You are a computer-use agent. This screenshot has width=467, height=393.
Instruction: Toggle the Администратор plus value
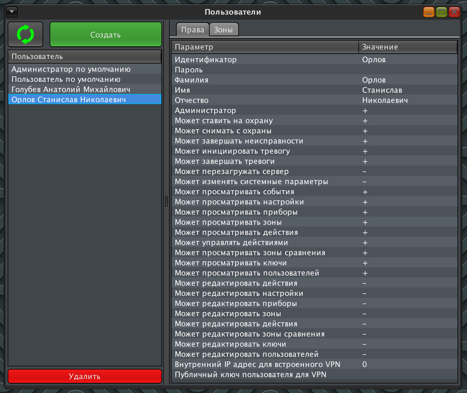pyautogui.click(x=365, y=111)
